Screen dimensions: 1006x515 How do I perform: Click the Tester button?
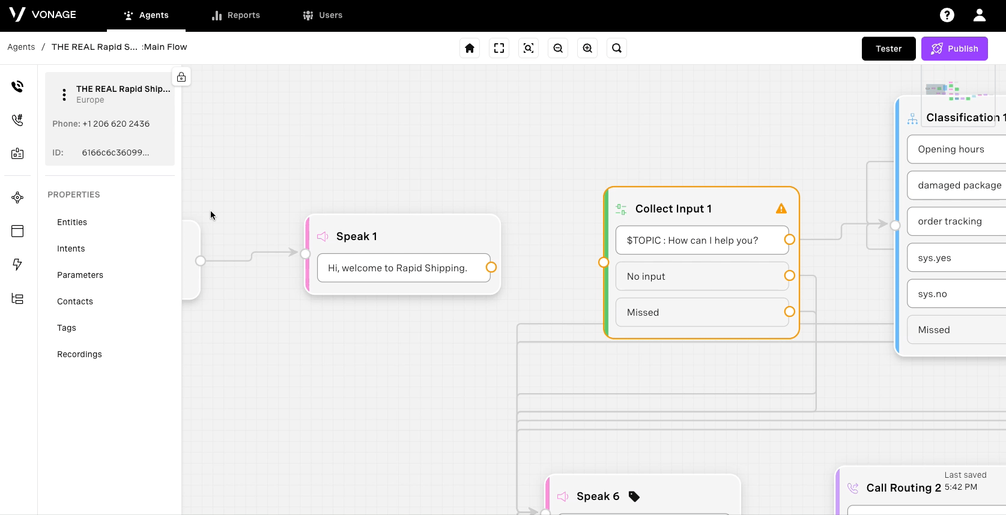click(x=889, y=49)
